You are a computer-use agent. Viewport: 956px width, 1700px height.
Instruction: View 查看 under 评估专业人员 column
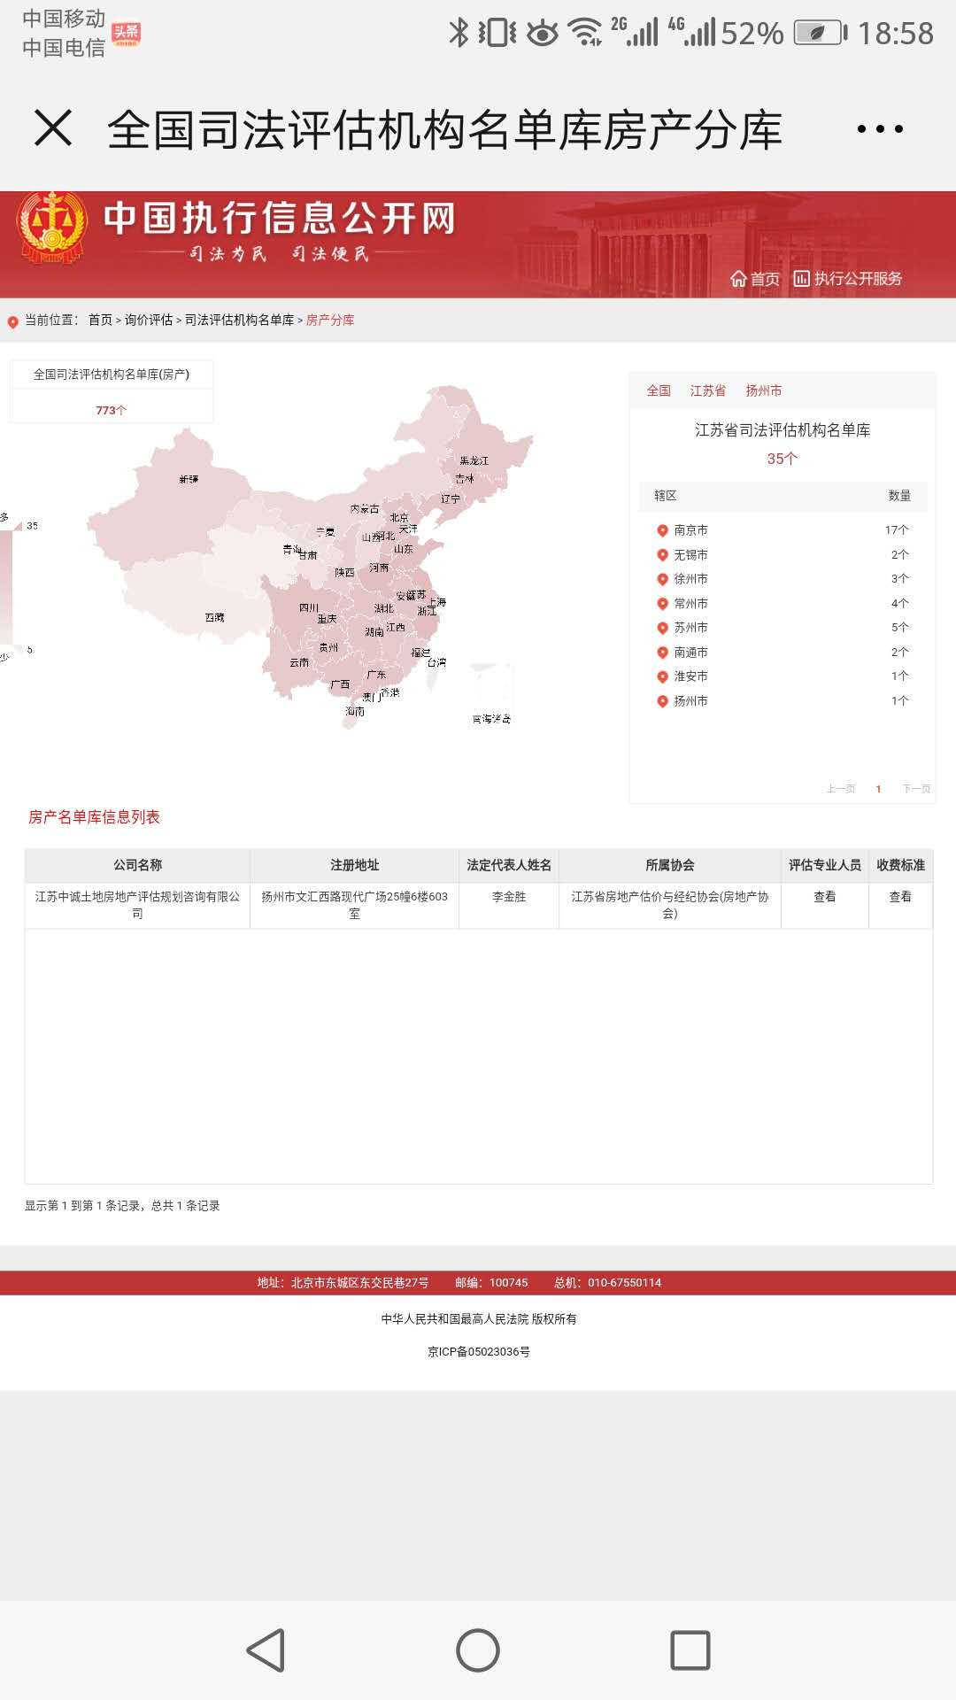click(824, 897)
